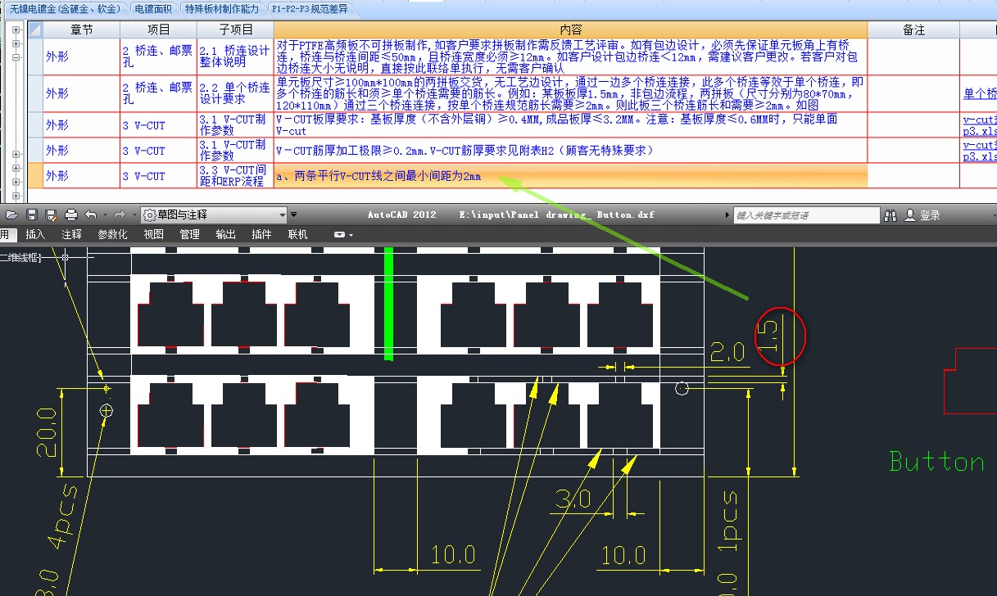Switch to the 输出 ribbon tab
Screen dimensions: 997x596
click(x=225, y=234)
